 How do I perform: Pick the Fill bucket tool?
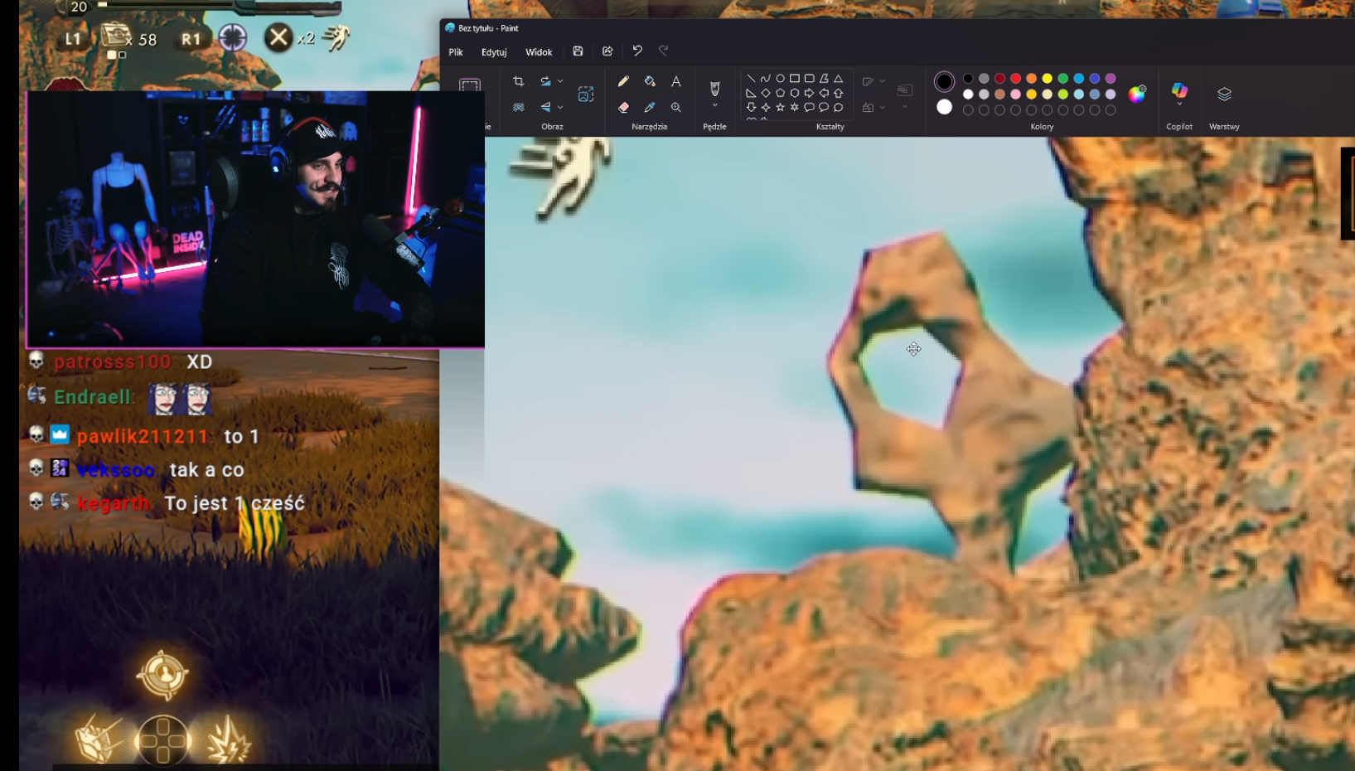tap(650, 81)
